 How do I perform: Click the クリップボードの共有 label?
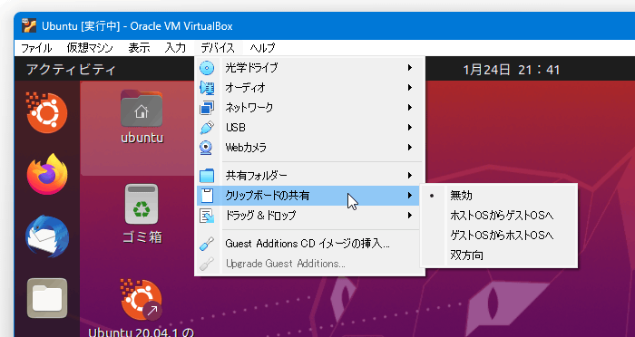pyautogui.click(x=268, y=196)
